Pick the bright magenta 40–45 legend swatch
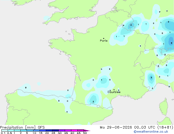The width and height of the screenshot is (174, 134). 74,130
